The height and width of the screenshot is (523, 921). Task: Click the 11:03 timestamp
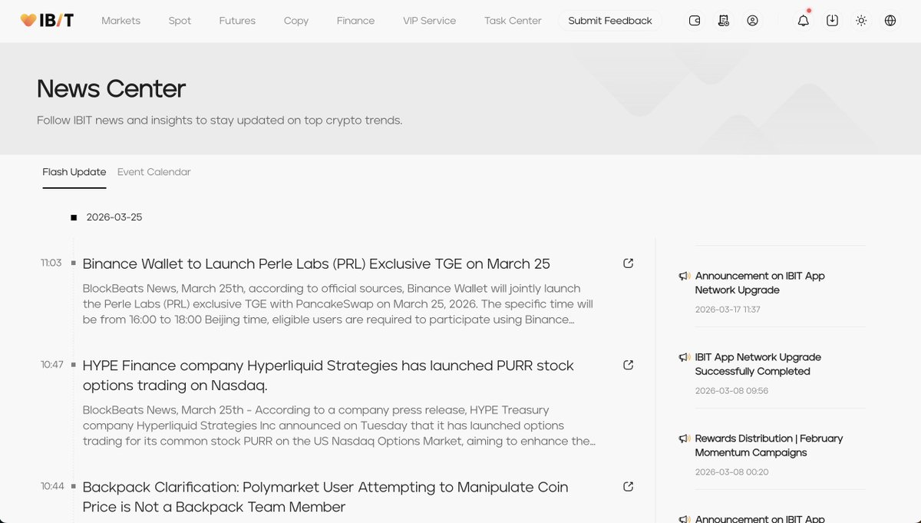[x=51, y=263]
